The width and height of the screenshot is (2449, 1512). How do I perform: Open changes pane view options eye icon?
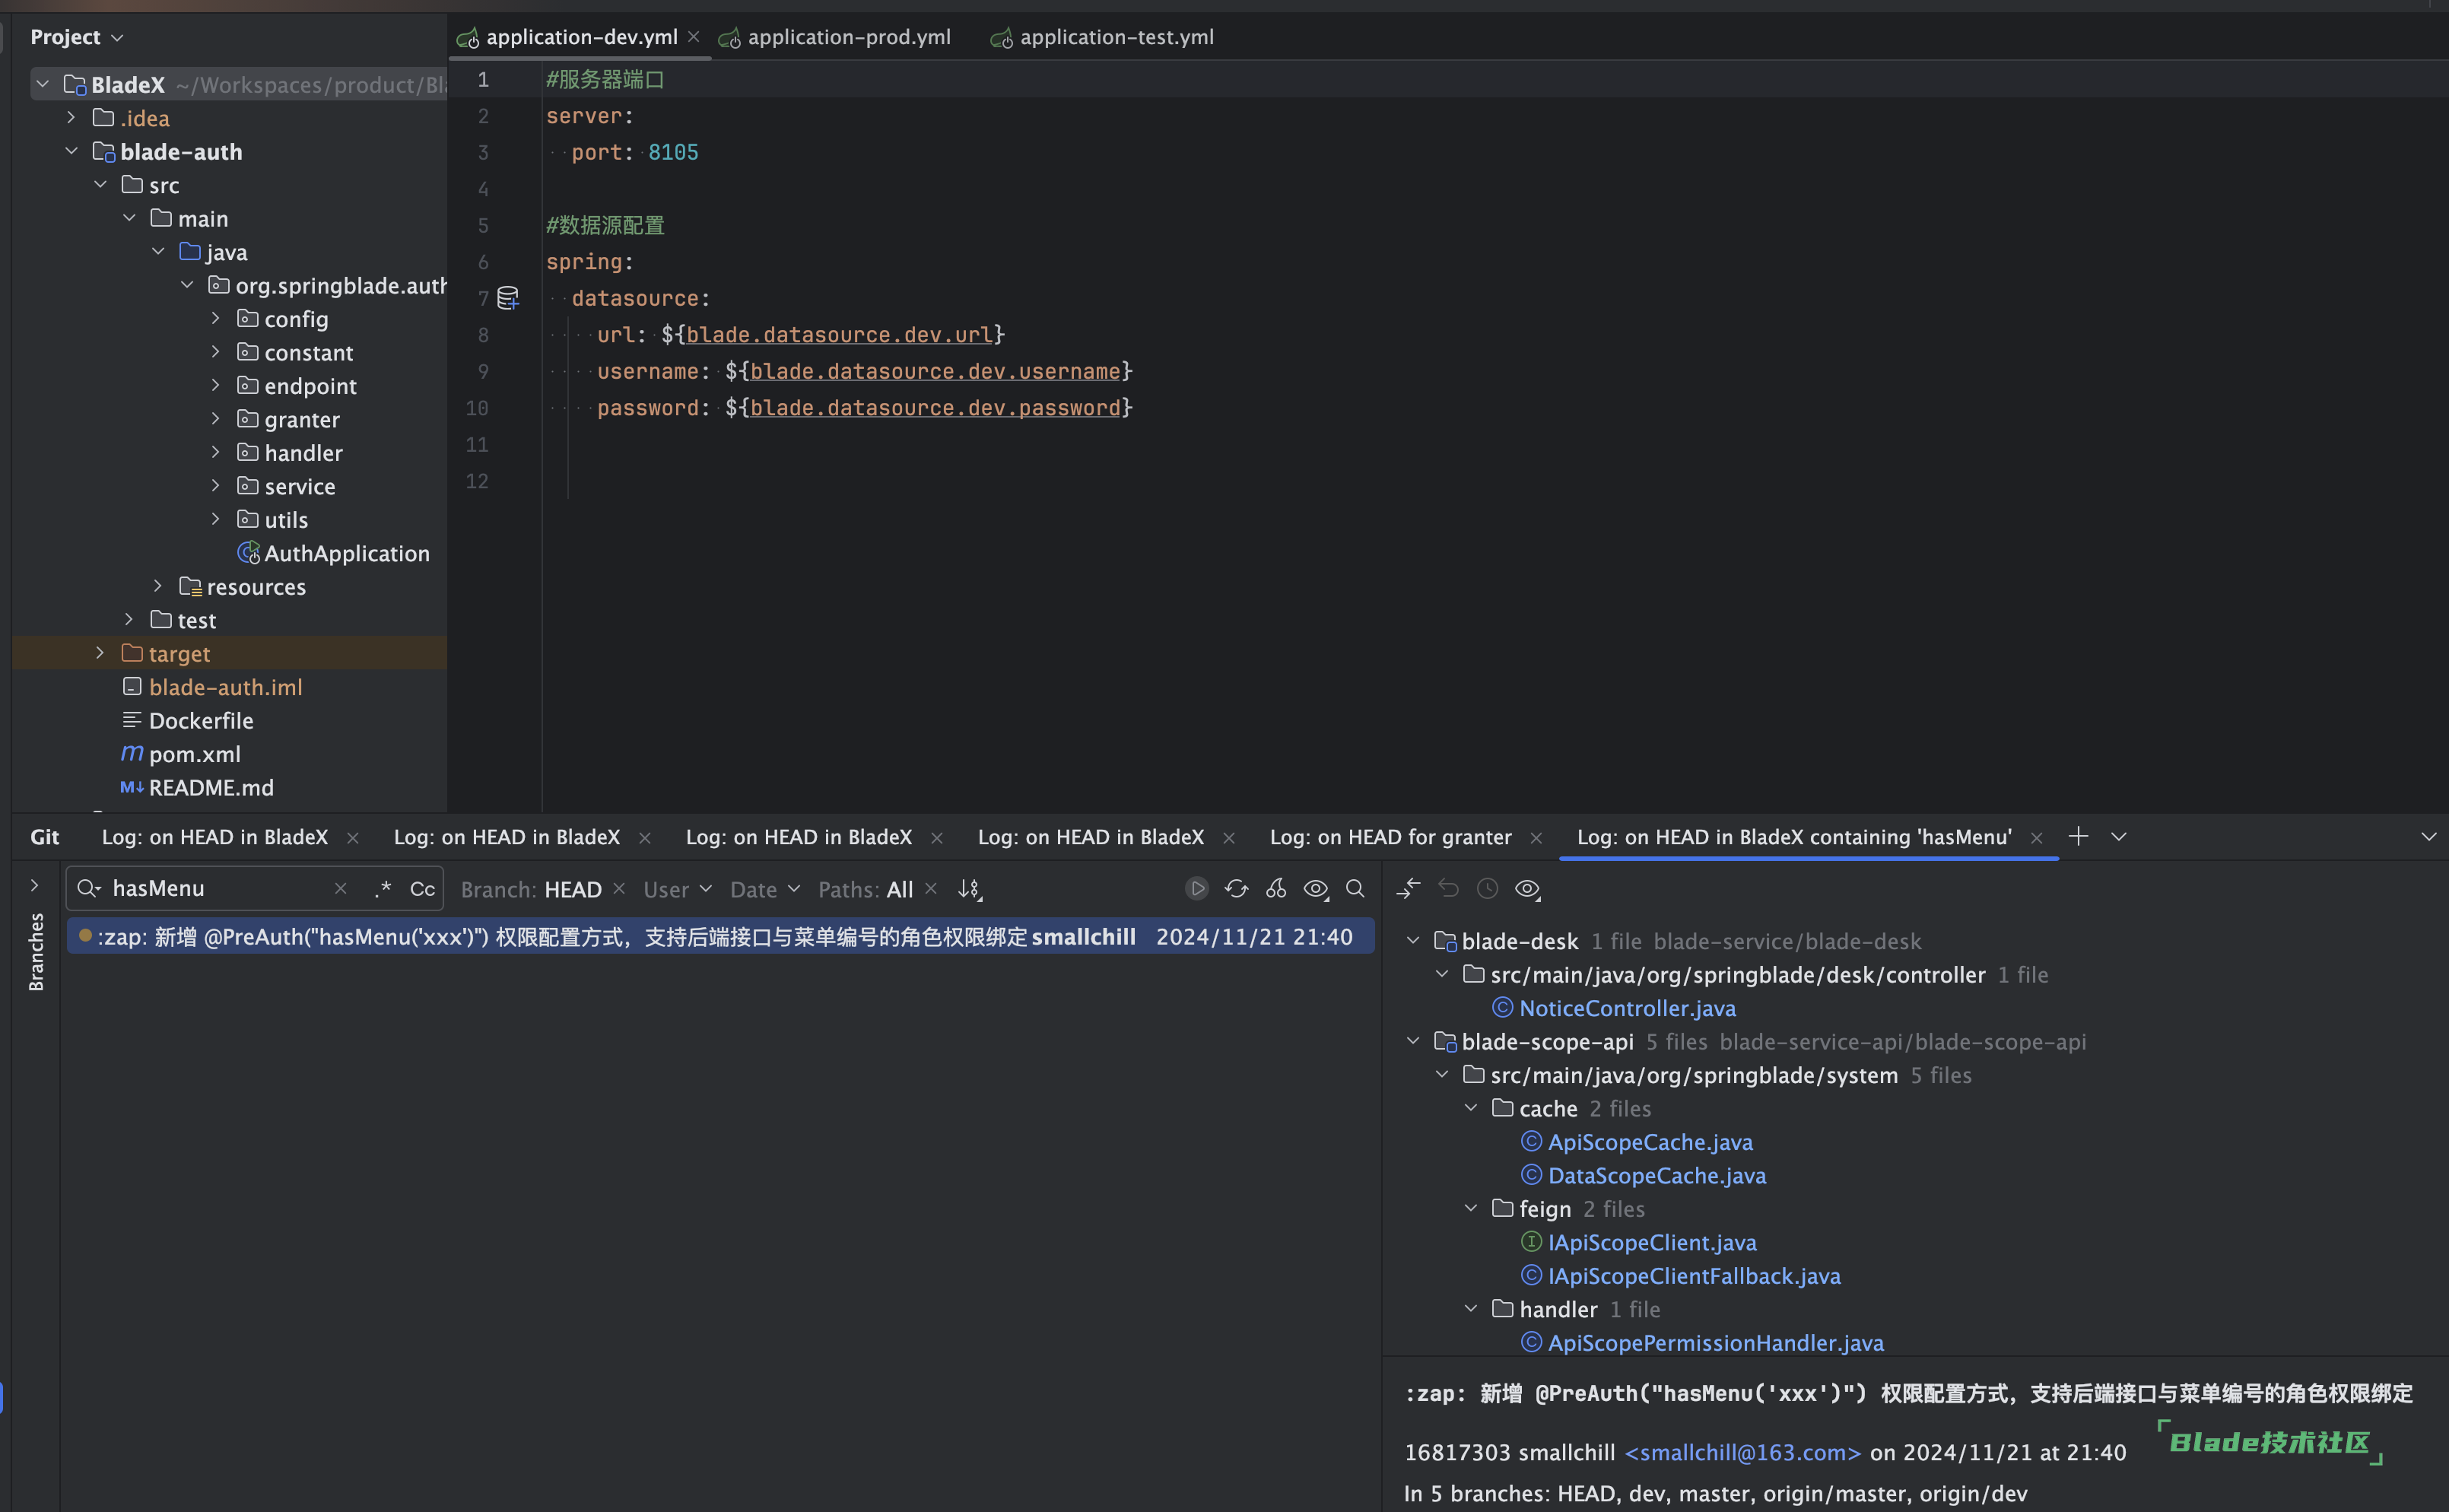tap(1527, 888)
